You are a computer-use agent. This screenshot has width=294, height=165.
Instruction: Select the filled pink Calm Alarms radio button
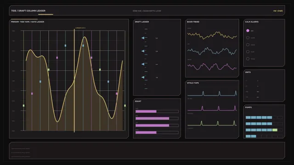coord(248,31)
